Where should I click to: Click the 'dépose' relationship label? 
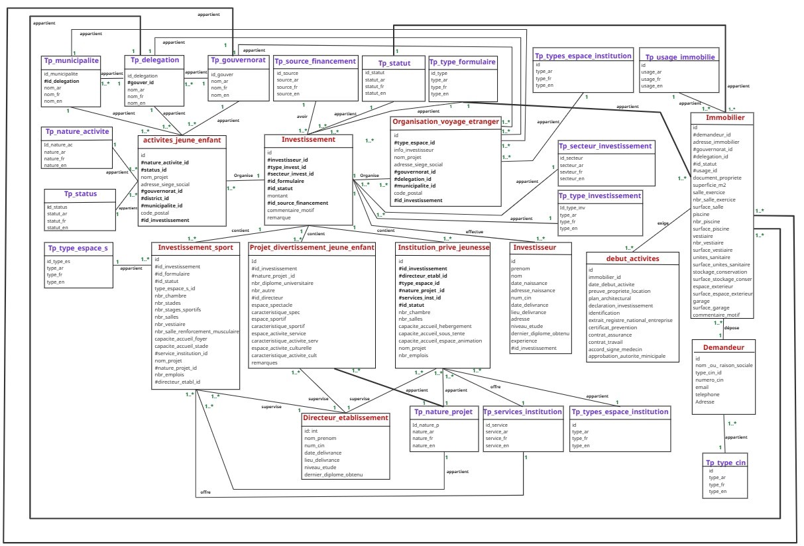click(731, 327)
